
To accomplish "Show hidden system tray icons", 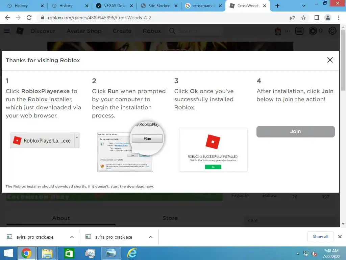I will tap(298, 254).
